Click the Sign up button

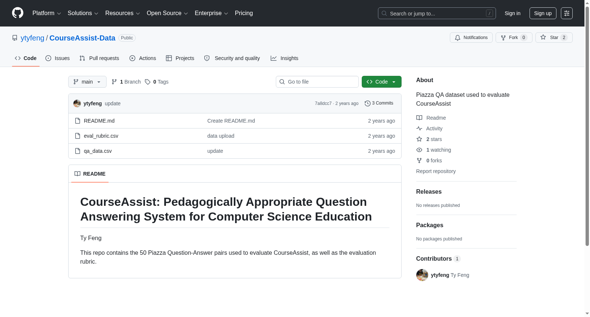click(543, 13)
